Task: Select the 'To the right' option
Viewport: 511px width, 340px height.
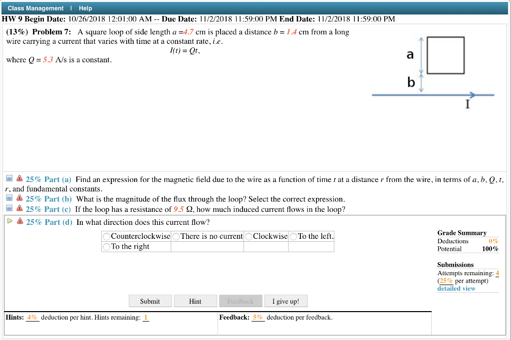Action: click(106, 246)
